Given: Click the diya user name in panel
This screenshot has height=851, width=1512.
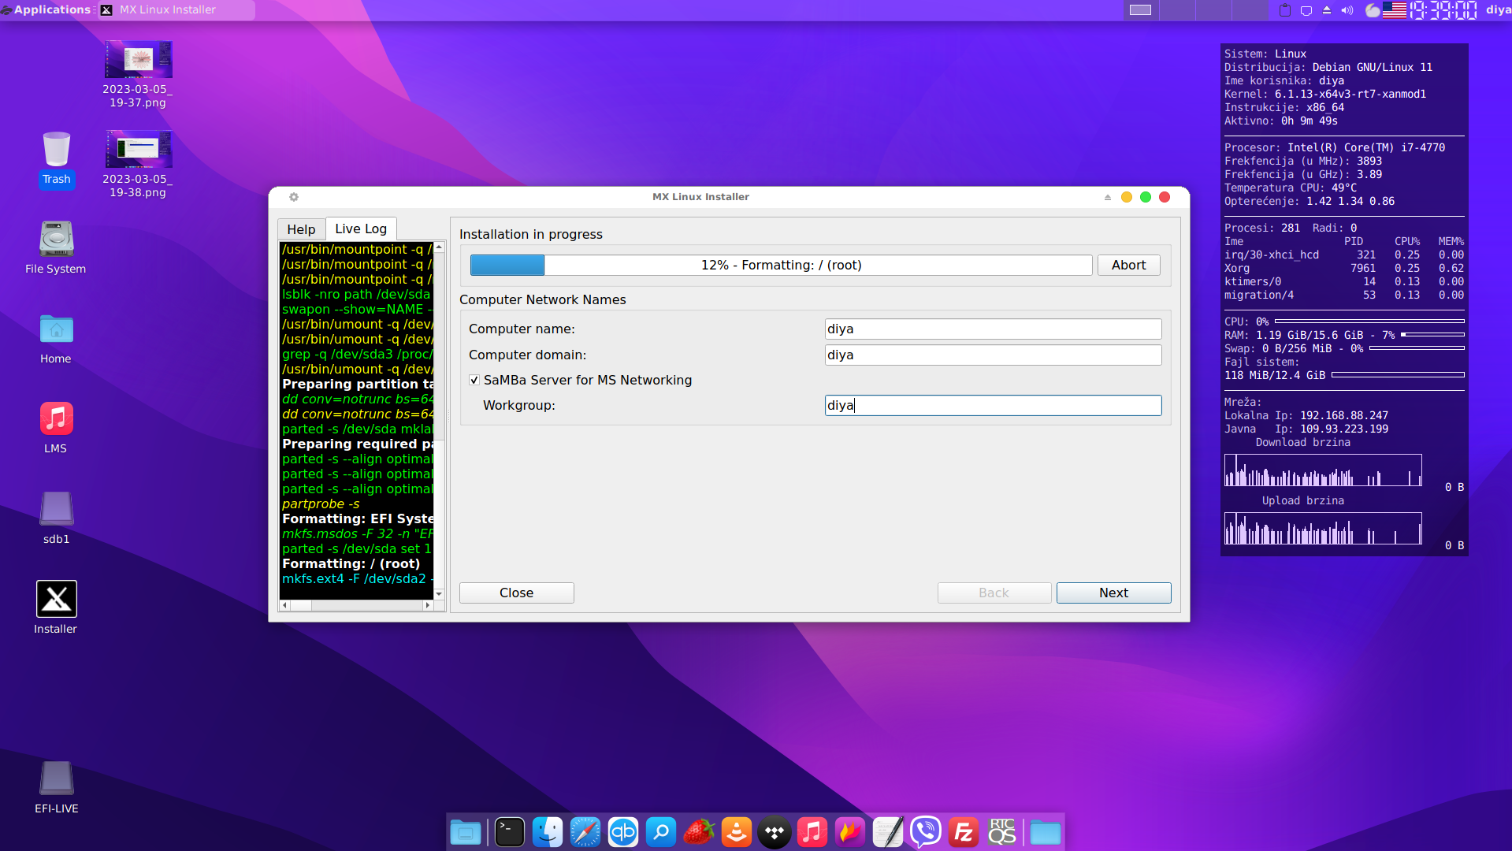Looking at the screenshot, I should click(x=1498, y=9).
